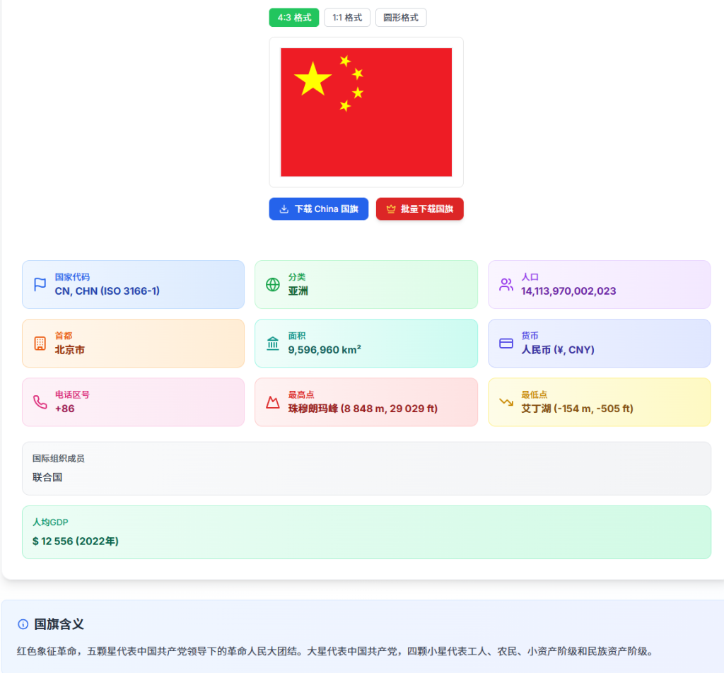Click the 北京市 capital text
Image resolution: width=724 pixels, height=673 pixels.
(x=70, y=350)
